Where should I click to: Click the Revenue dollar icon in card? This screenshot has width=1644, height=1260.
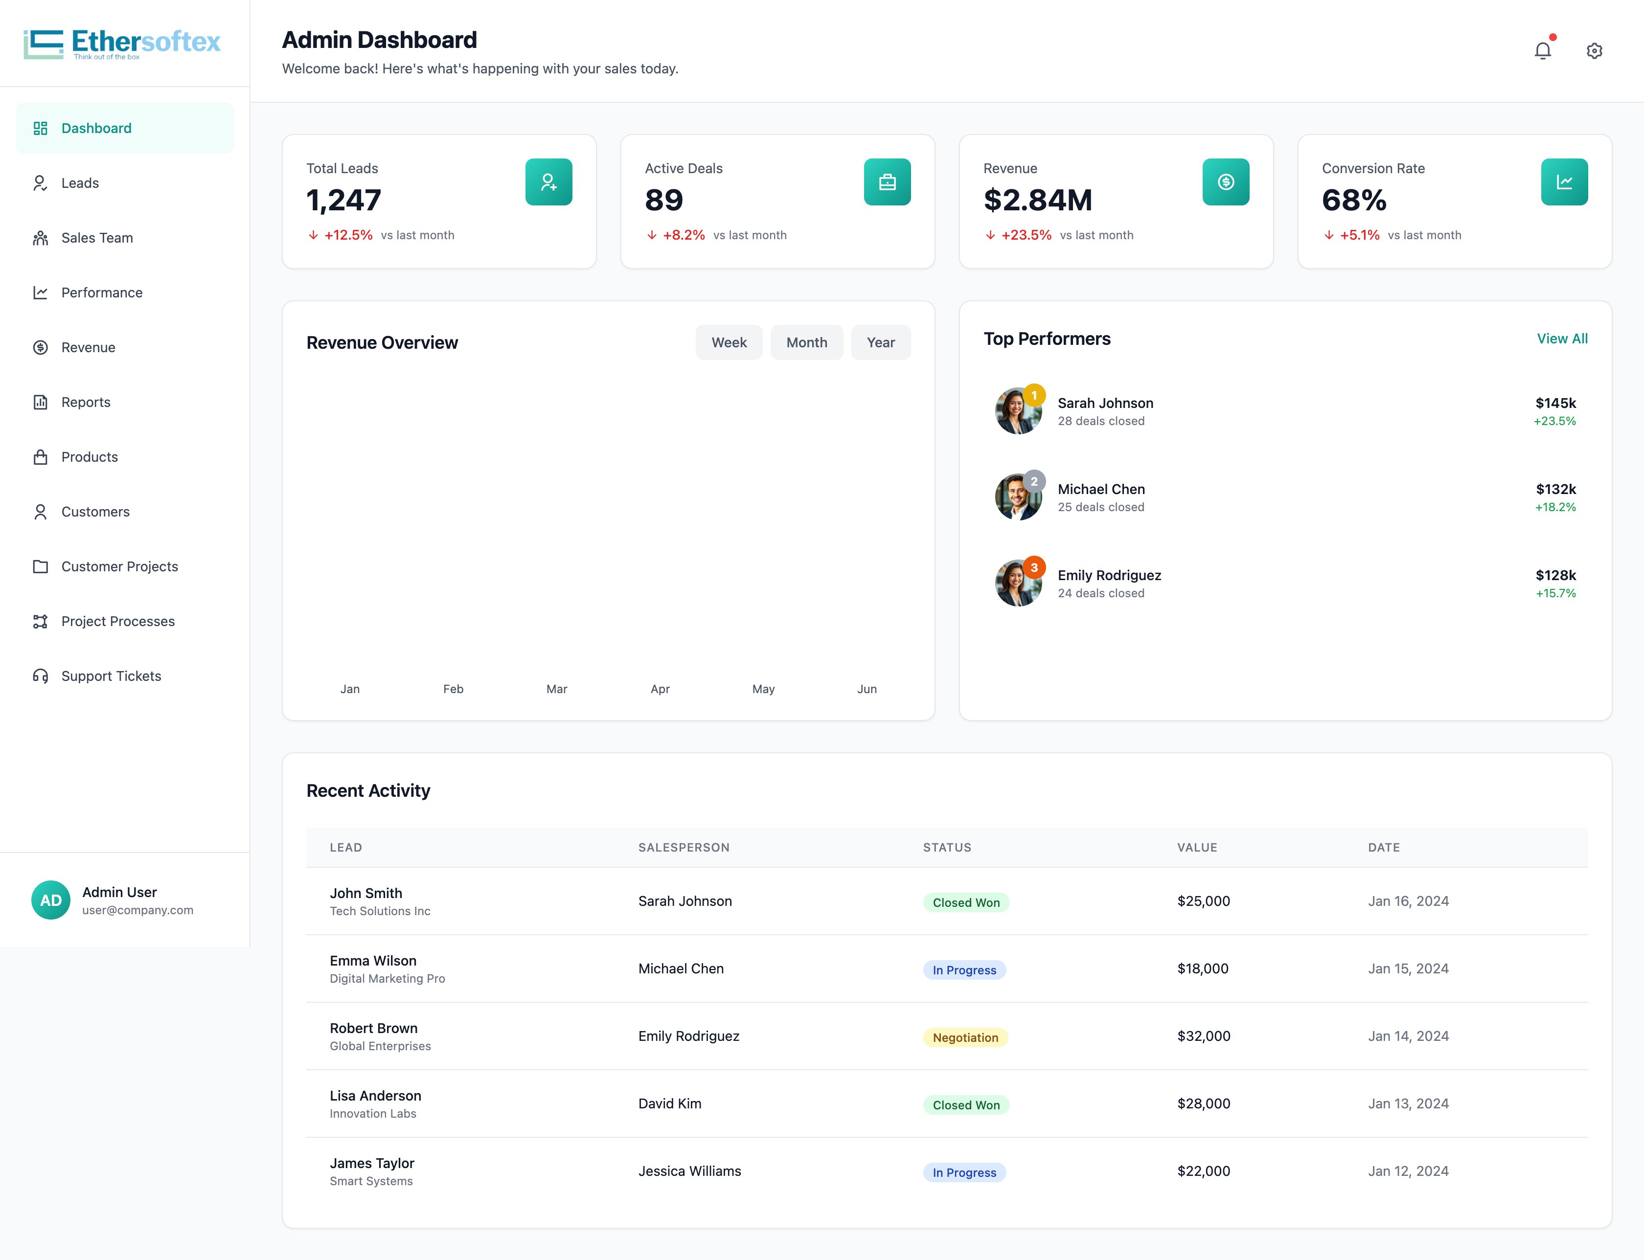[x=1226, y=181]
